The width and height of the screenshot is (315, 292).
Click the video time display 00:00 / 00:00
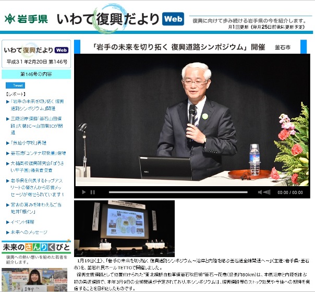pos(290,192)
